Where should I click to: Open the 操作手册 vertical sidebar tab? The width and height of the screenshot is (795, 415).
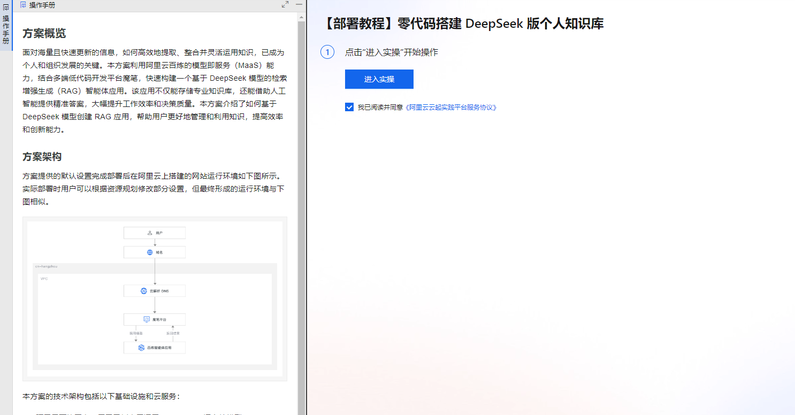click(6, 25)
